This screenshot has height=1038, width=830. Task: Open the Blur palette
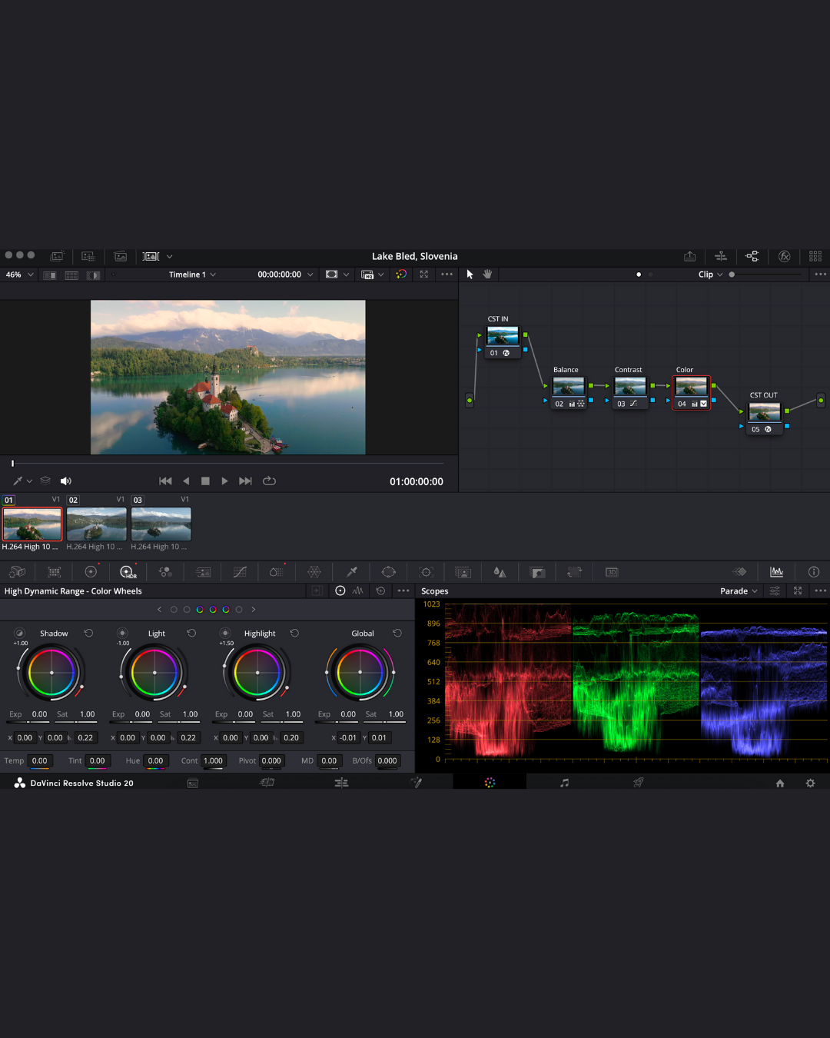coord(500,571)
